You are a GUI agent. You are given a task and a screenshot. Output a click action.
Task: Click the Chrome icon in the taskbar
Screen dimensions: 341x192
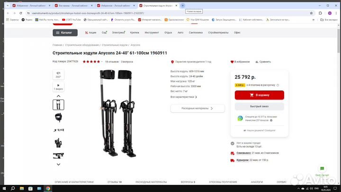pyautogui.click(x=48, y=188)
